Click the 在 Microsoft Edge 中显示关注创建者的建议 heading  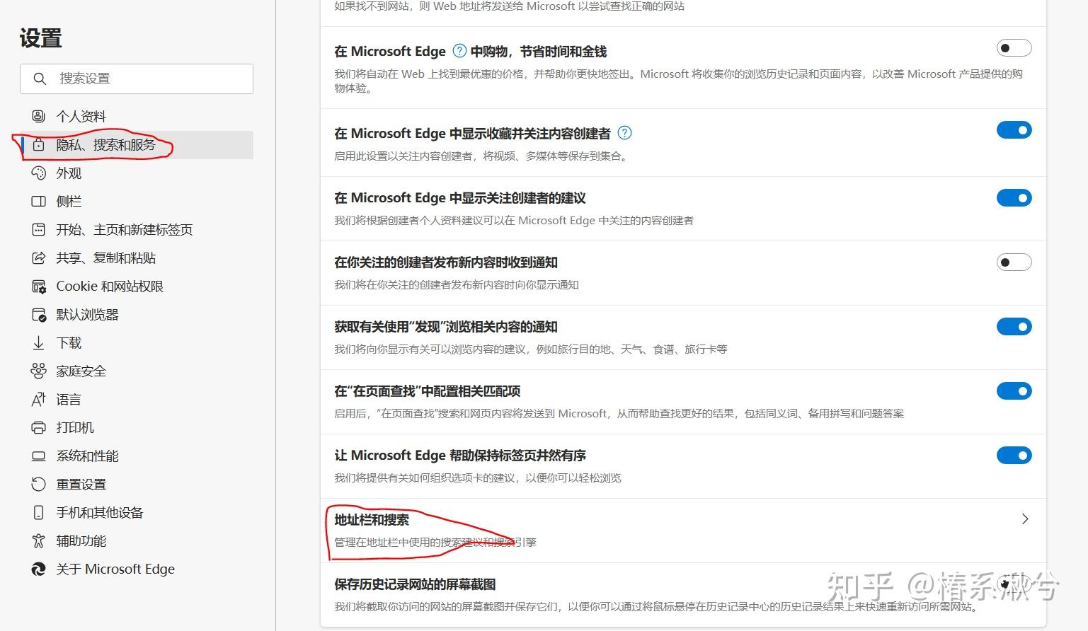[x=460, y=198]
